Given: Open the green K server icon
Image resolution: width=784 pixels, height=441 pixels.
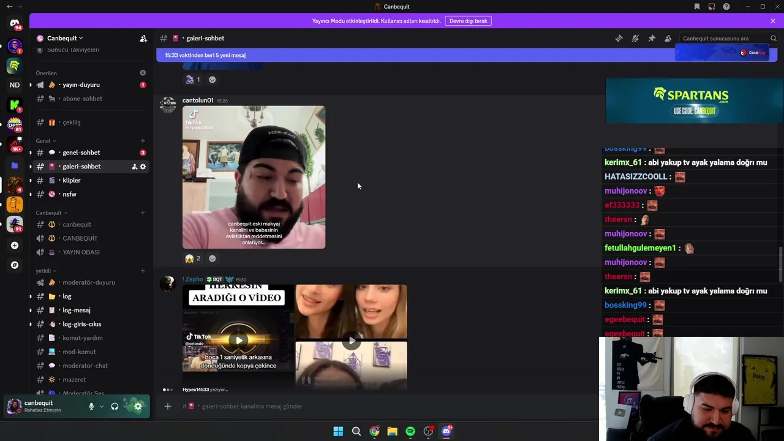Looking at the screenshot, I should [x=15, y=105].
